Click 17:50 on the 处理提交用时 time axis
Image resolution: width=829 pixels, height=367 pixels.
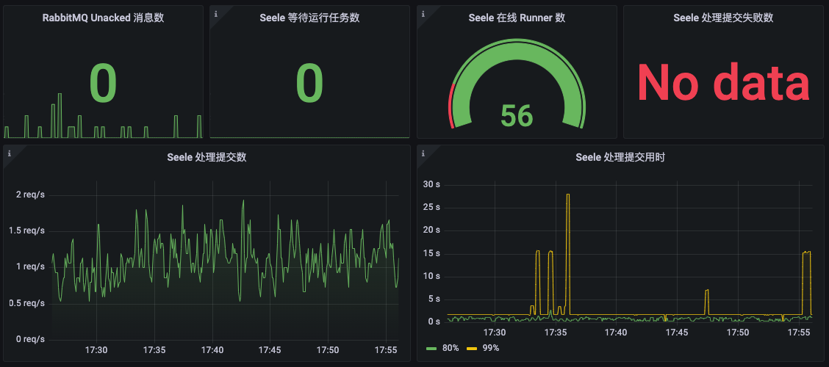click(738, 333)
